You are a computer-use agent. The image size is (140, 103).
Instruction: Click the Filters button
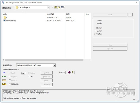coord(46,80)
